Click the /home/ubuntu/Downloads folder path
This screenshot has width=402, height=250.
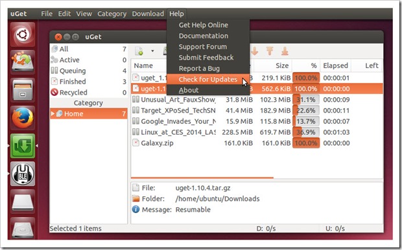pos(217,199)
